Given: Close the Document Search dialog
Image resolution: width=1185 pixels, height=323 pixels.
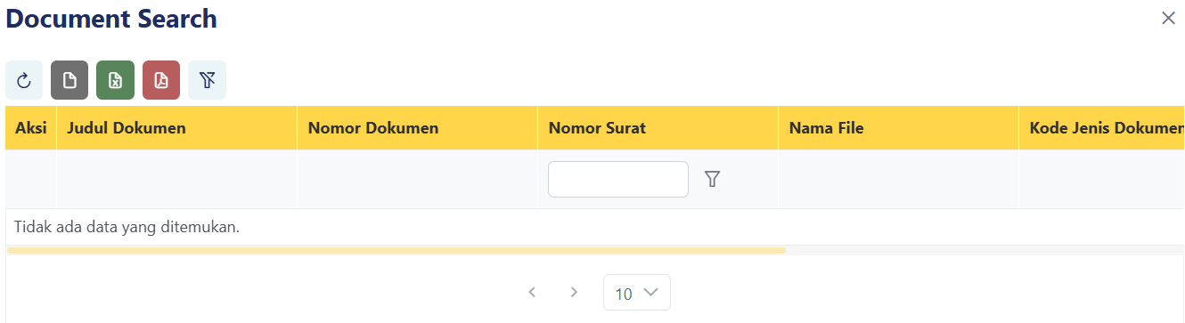Looking at the screenshot, I should coord(1168,18).
